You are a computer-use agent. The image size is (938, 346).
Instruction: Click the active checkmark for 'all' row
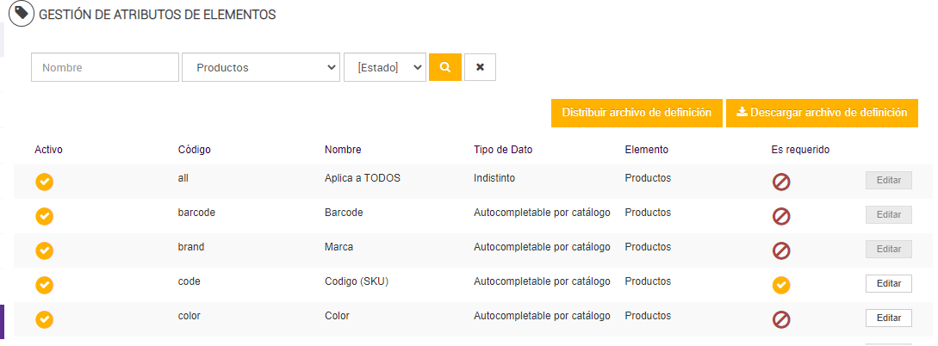44,182
